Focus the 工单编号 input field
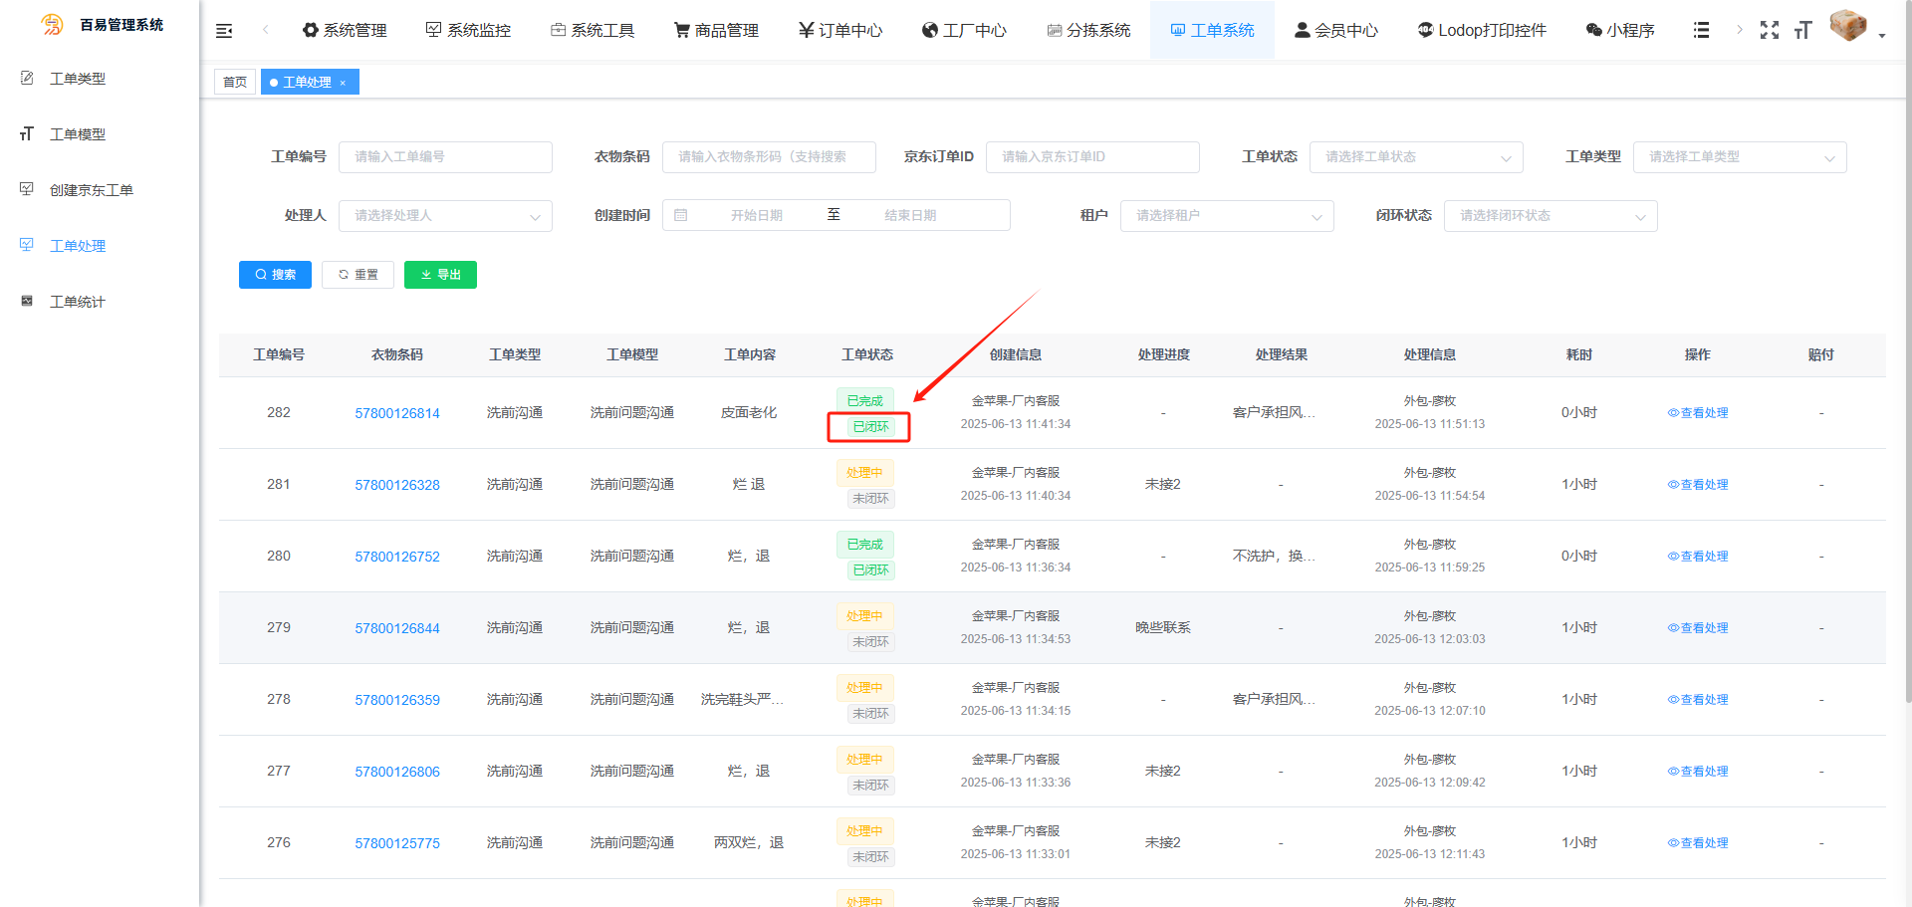 click(444, 157)
